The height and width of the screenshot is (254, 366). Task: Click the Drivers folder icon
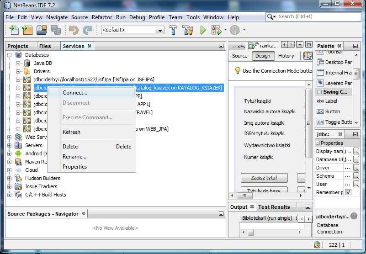(27, 71)
